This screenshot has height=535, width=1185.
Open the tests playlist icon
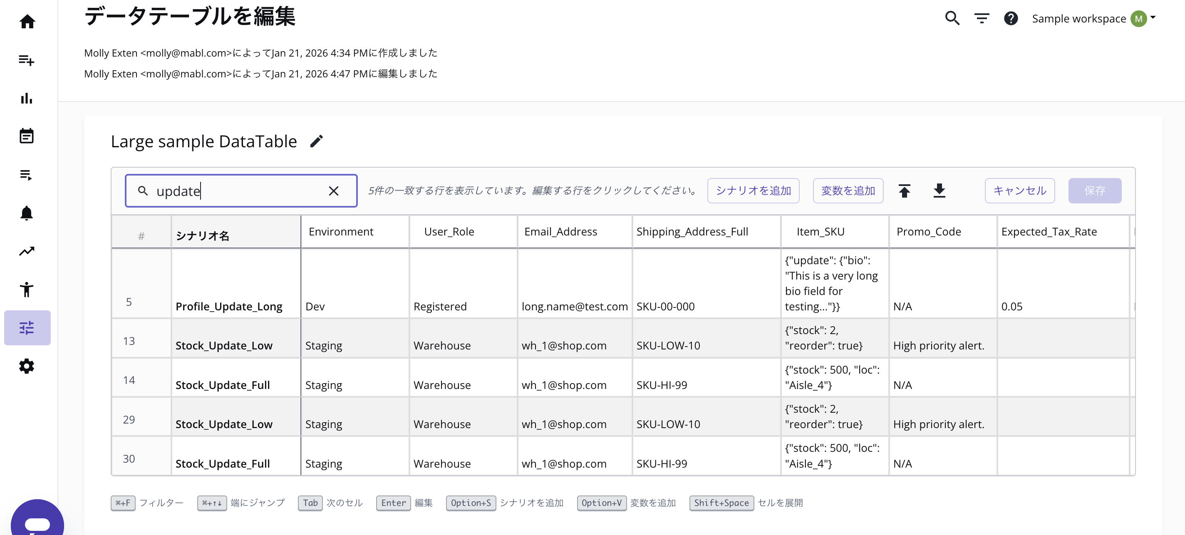point(27,175)
